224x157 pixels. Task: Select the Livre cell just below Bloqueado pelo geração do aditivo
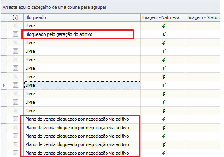coord(82,43)
